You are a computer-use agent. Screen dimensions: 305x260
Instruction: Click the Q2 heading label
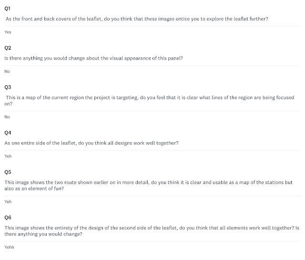(8, 48)
